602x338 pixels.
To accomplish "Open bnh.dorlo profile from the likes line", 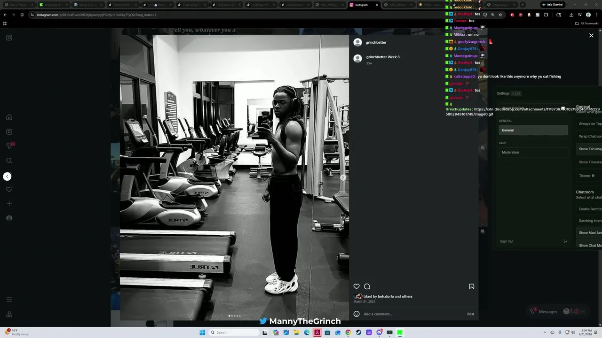I will pos(386,296).
